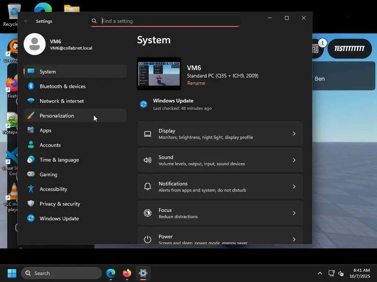Open the VM6 user profile avatar
This screenshot has width=377, height=282.
click(35, 44)
